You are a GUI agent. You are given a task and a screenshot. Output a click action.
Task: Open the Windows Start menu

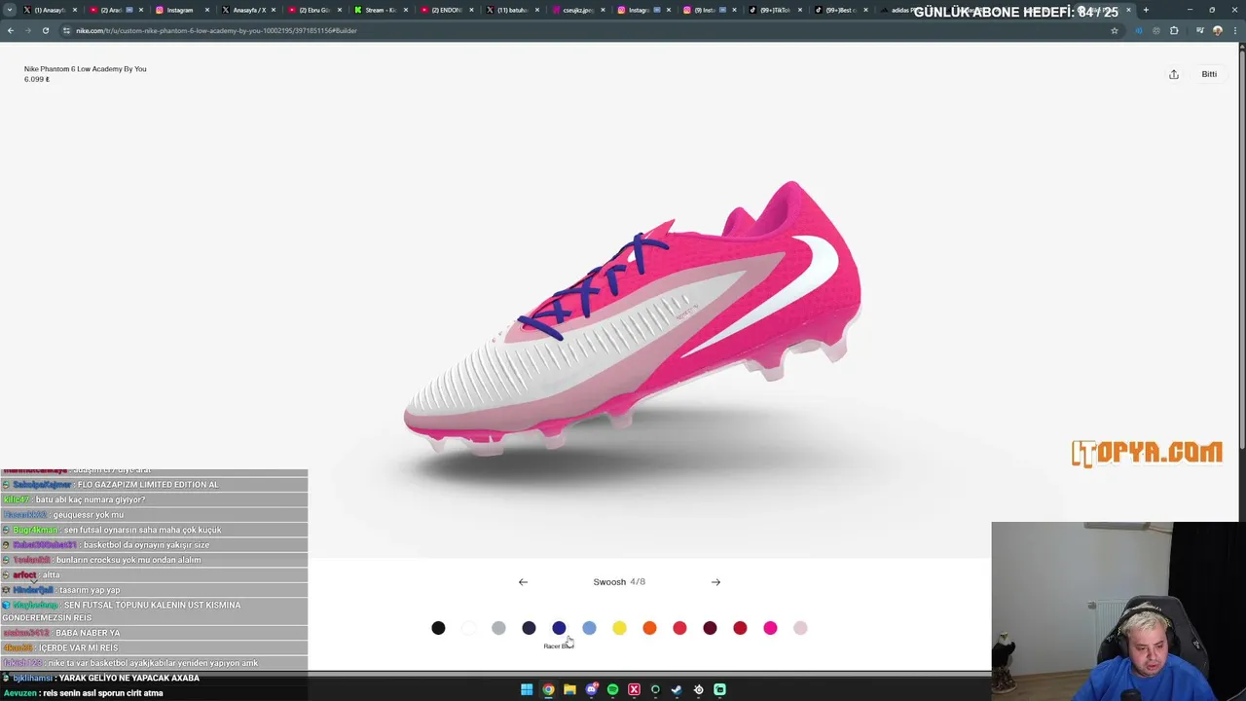[527, 689]
